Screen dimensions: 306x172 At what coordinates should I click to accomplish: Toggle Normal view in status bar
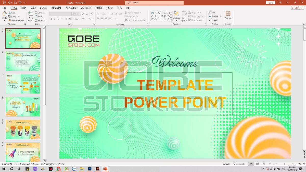click(251, 164)
